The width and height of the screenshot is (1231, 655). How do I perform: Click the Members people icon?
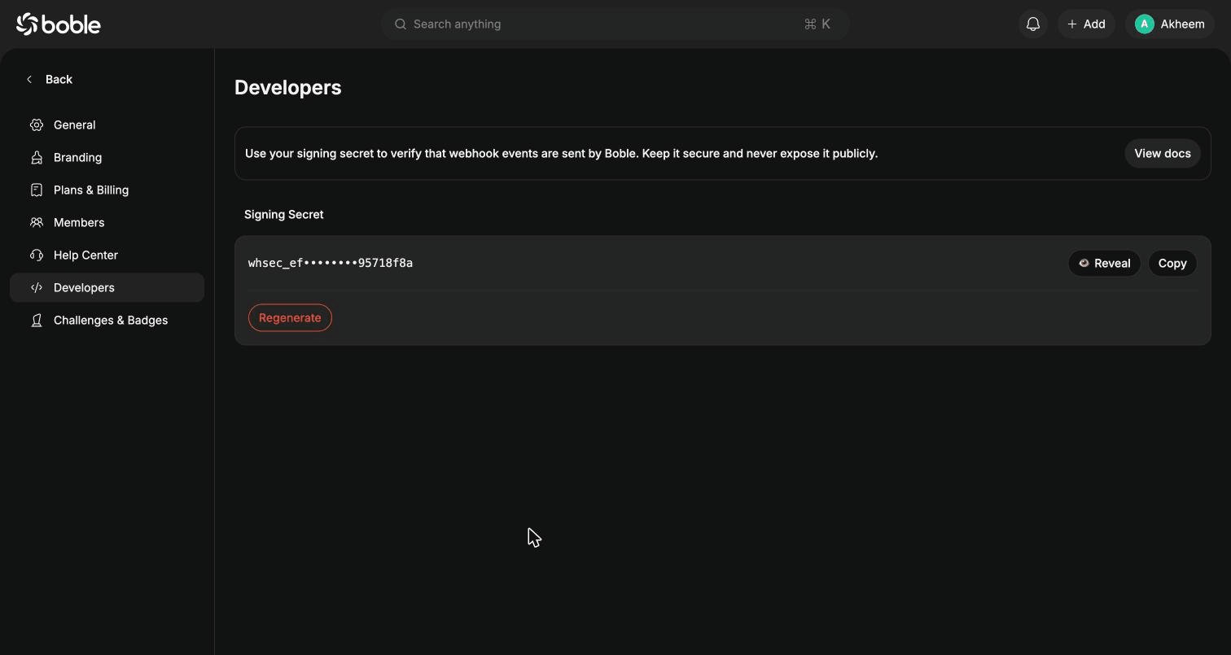pyautogui.click(x=37, y=222)
